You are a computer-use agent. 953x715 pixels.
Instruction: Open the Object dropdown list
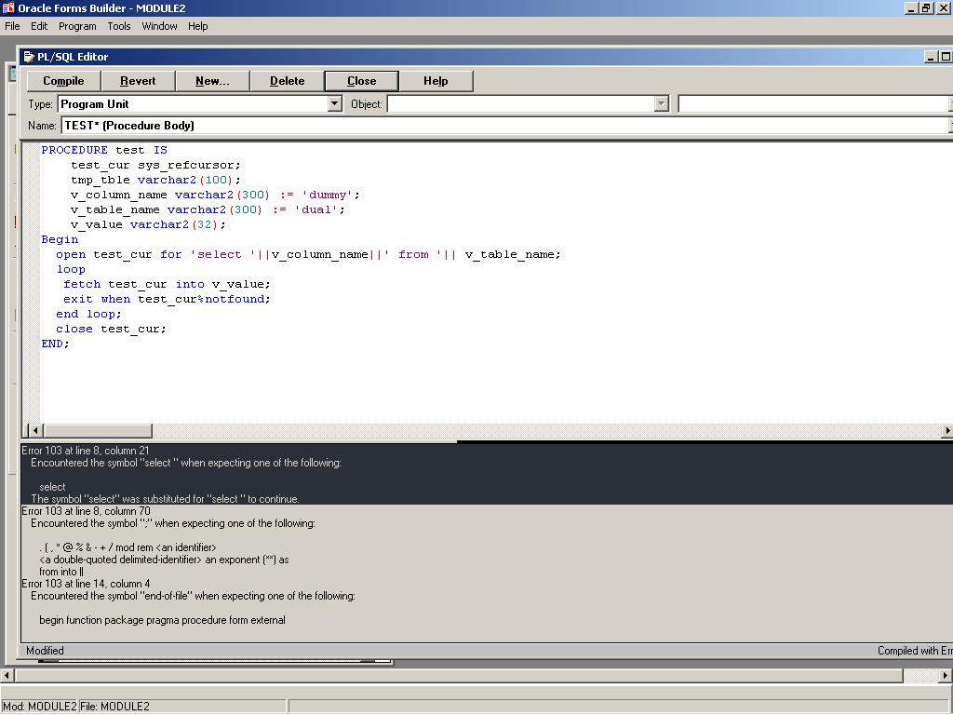coord(662,104)
